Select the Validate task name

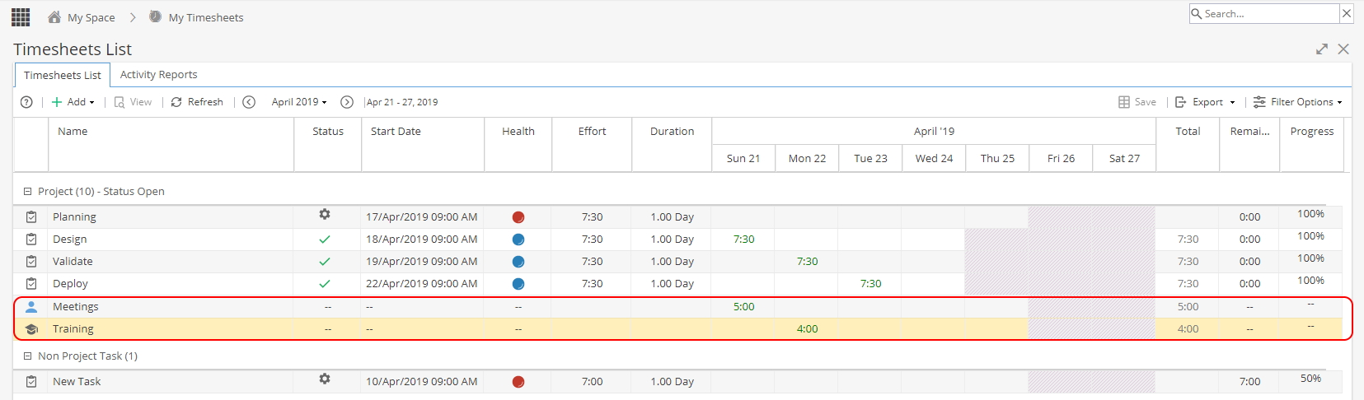pyautogui.click(x=73, y=262)
